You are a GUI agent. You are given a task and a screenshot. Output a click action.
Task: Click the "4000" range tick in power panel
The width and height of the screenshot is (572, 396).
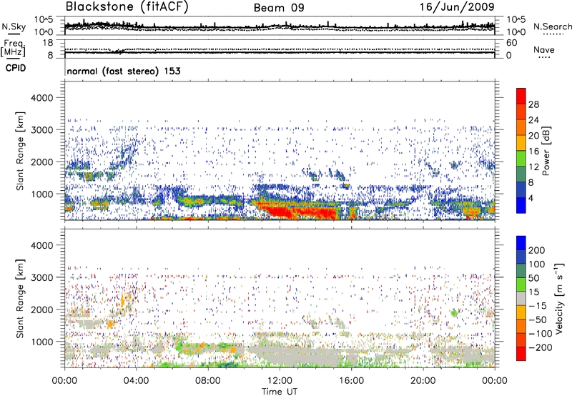(42, 98)
